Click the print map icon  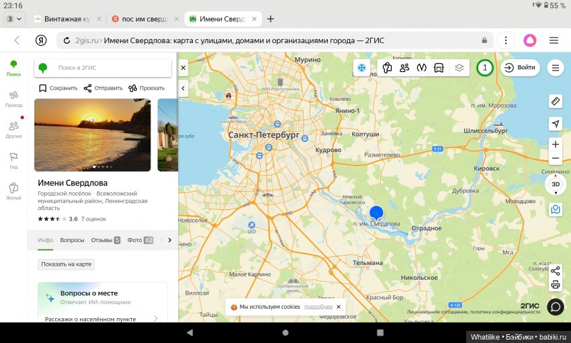pos(556,284)
